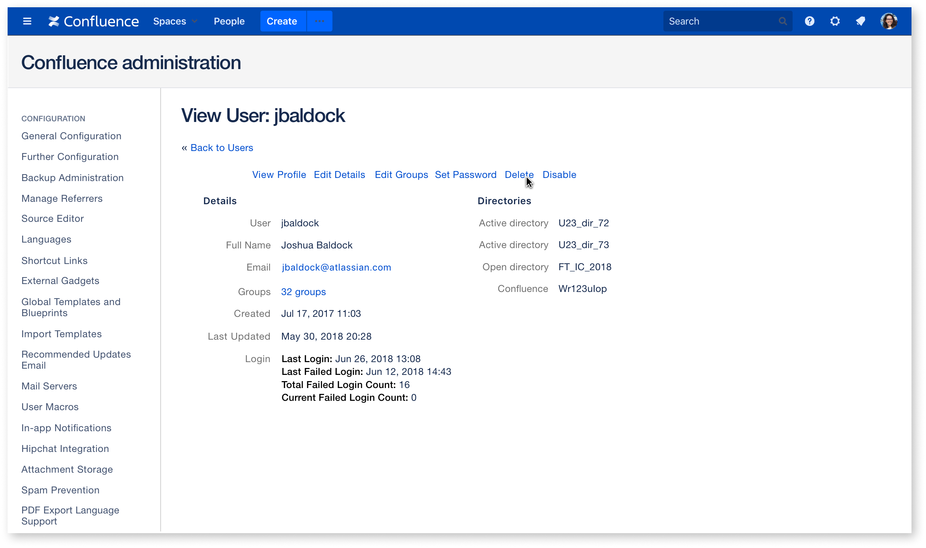Open Backup Administration in sidebar
Screen dimensions: 926x548
click(72, 178)
